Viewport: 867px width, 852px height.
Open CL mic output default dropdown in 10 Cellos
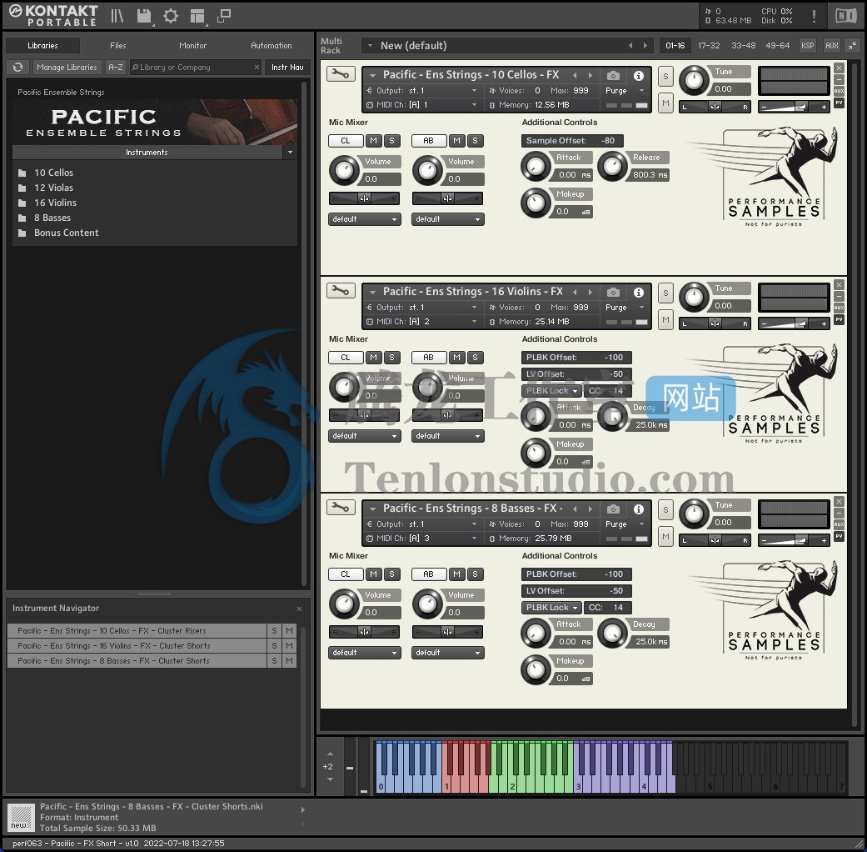click(365, 219)
